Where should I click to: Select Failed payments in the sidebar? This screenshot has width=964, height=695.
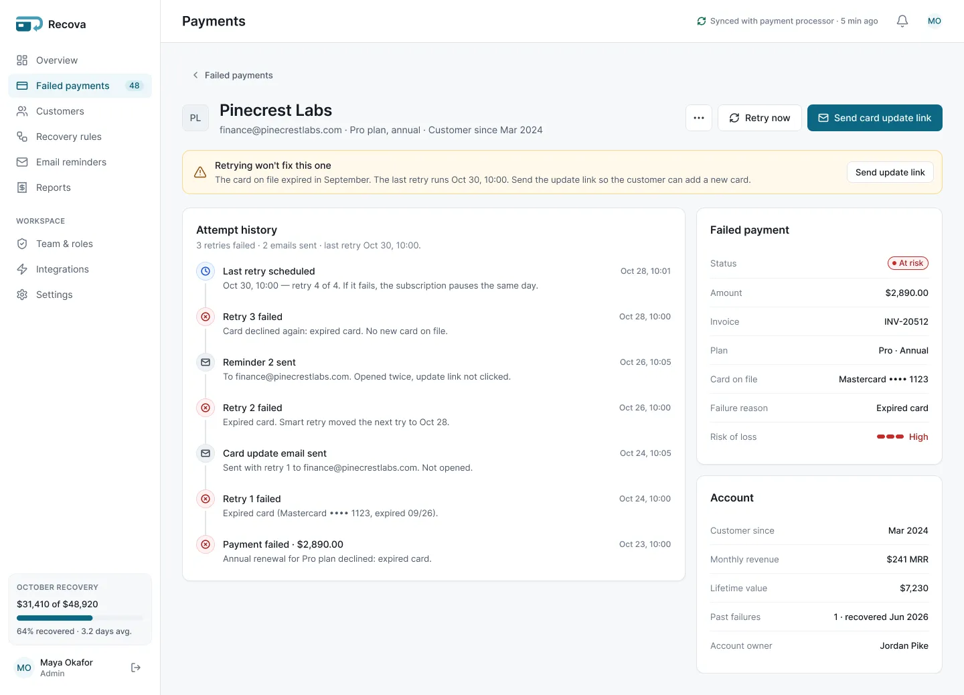80,86
